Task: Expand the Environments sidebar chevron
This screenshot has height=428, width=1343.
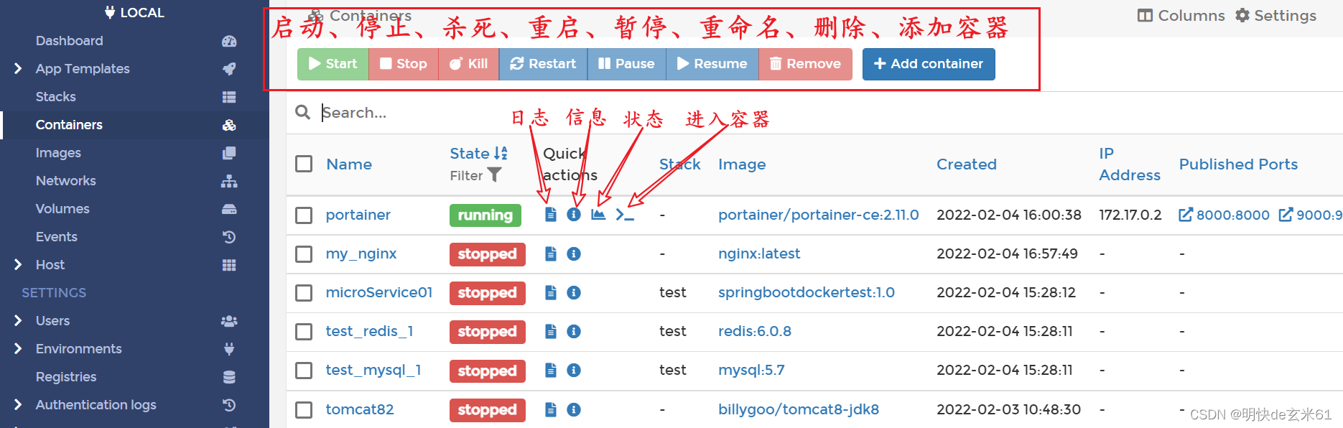Action: pos(18,349)
